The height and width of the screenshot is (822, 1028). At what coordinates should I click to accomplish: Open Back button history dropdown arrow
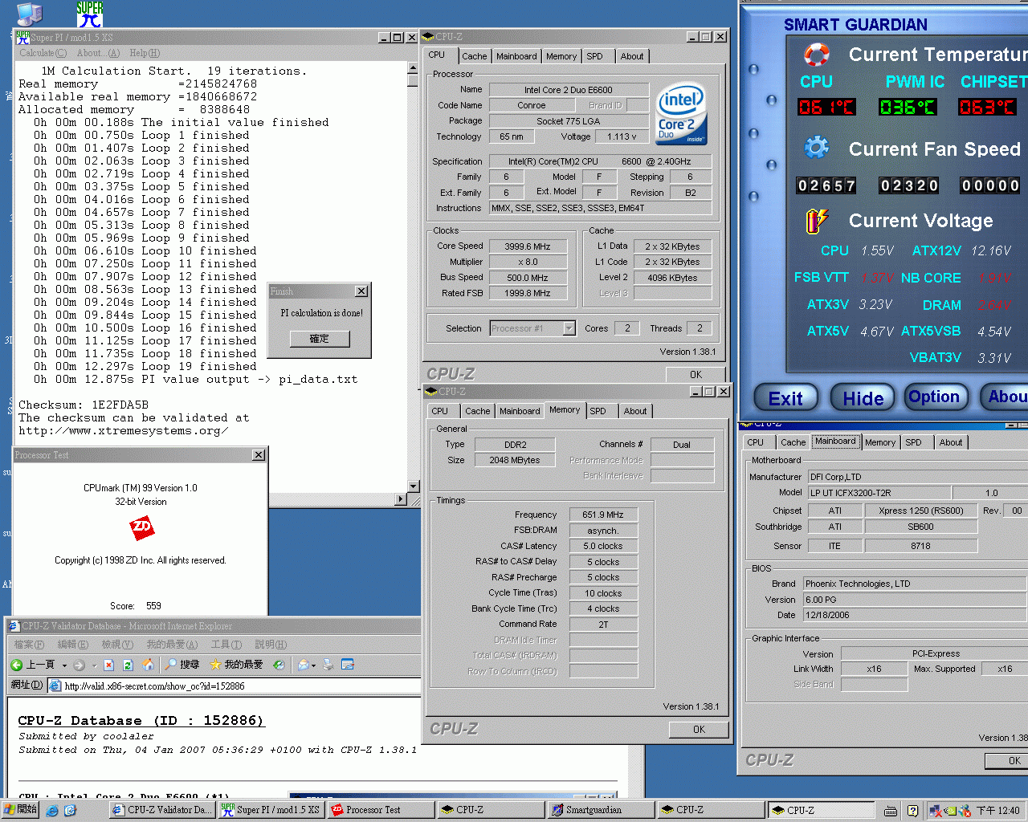64,665
